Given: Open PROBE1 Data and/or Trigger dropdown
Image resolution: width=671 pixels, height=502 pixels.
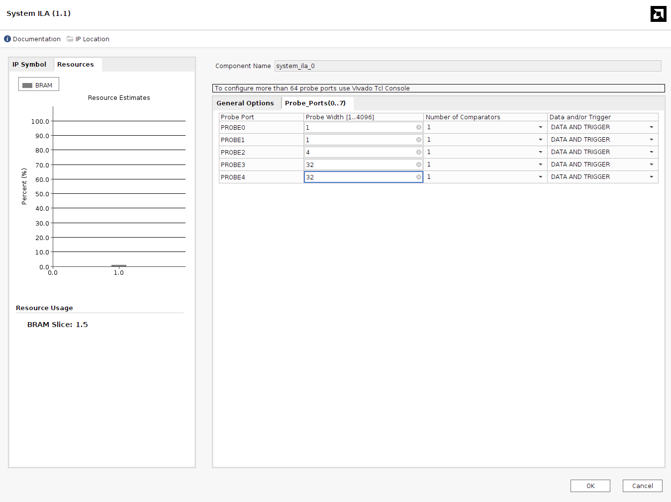Looking at the screenshot, I should pyautogui.click(x=603, y=140).
